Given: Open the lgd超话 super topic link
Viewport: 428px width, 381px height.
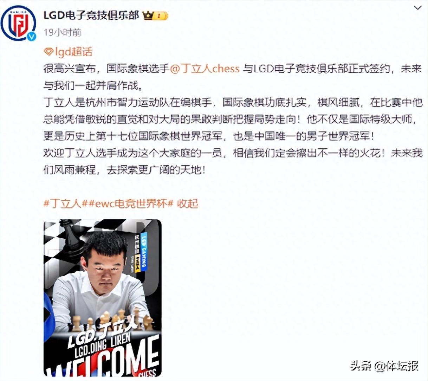Looking at the screenshot, I should (x=73, y=52).
